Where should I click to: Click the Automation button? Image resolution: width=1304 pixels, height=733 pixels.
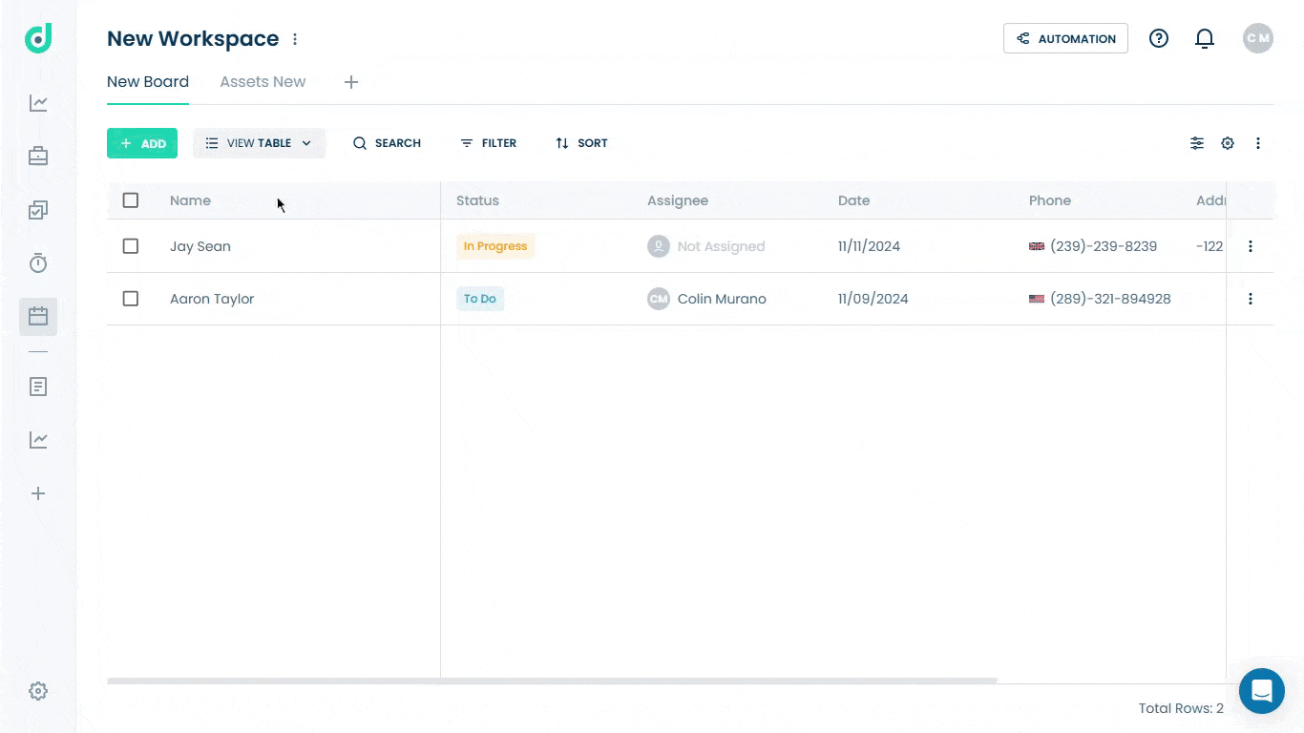pyautogui.click(x=1065, y=38)
